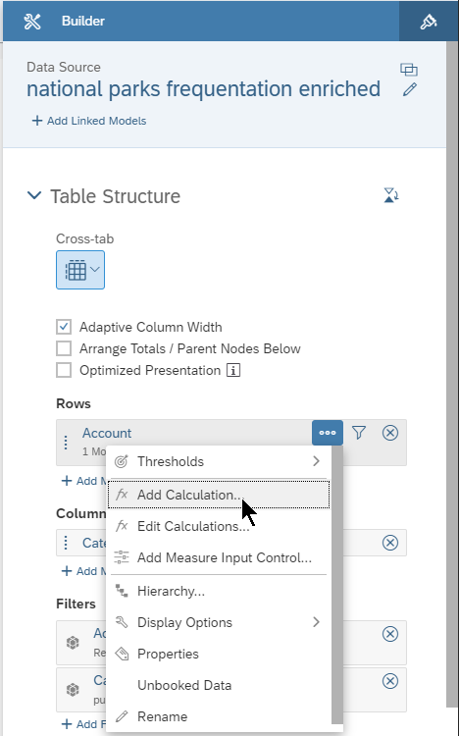
Task: Remove Account from Rows
Action: [390, 433]
